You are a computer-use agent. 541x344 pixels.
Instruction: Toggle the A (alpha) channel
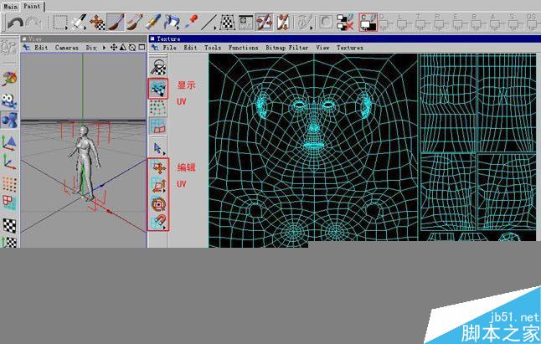click(496, 22)
